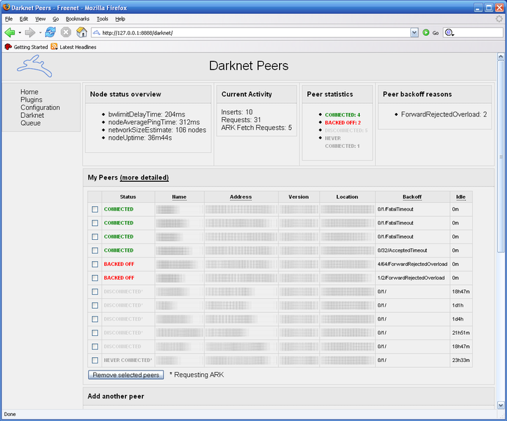Click the 23h33m idle value
Viewport: 507px width, 421px height.
tap(461, 360)
